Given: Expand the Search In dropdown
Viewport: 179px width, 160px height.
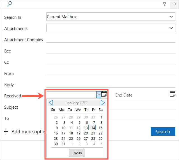Looking at the screenshot, I should (x=171, y=17).
